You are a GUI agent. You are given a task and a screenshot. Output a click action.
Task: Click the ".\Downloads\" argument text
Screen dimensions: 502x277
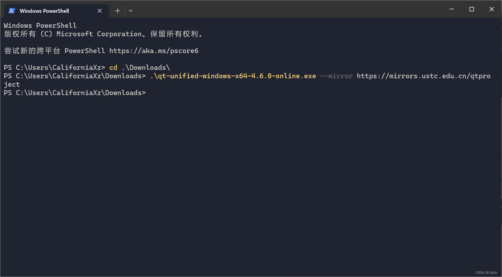[x=146, y=68]
